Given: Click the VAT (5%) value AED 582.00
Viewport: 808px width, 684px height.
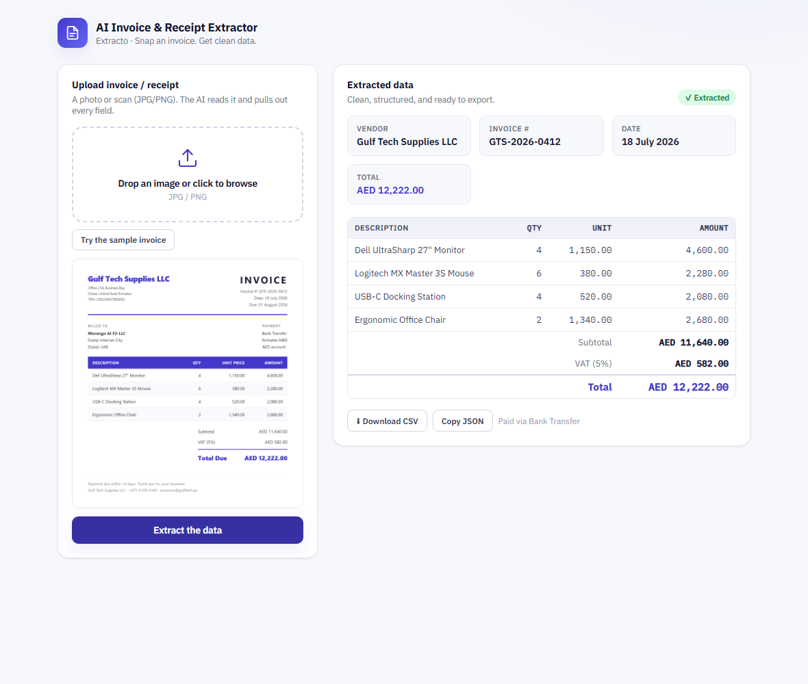Looking at the screenshot, I should pyautogui.click(x=702, y=363).
